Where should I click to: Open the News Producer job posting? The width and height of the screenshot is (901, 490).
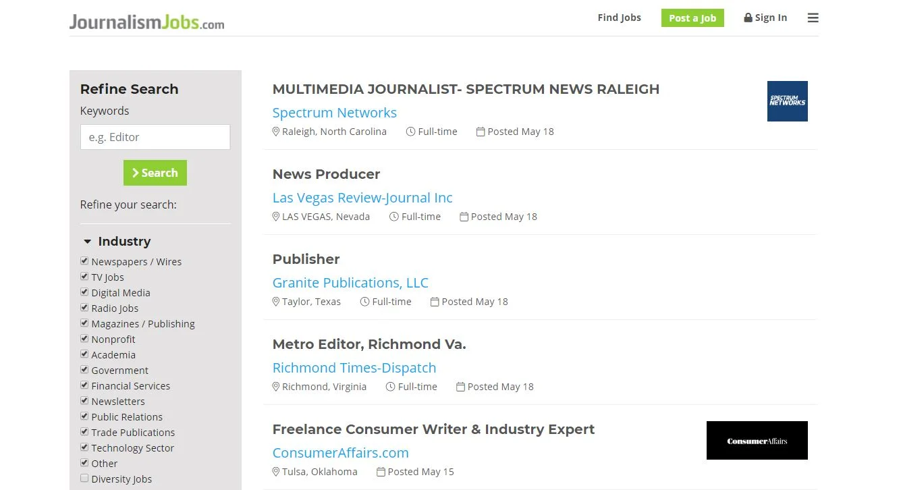coord(326,174)
